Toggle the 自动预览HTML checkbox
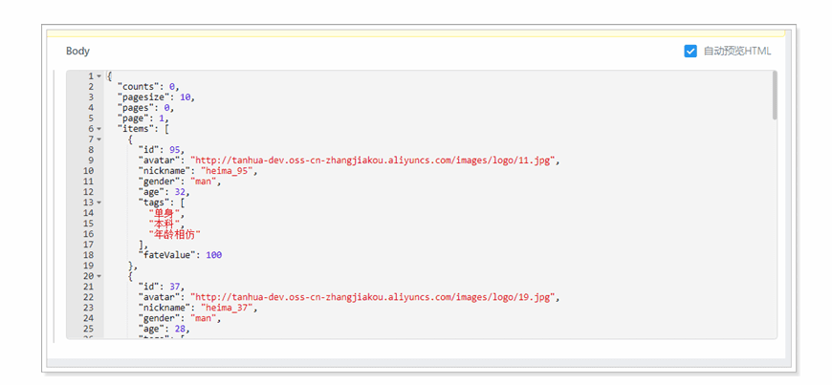Screen dimensions: 832x385 (x=690, y=52)
